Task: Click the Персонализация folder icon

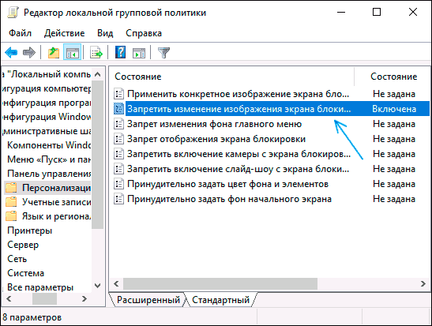Action: pos(11,188)
